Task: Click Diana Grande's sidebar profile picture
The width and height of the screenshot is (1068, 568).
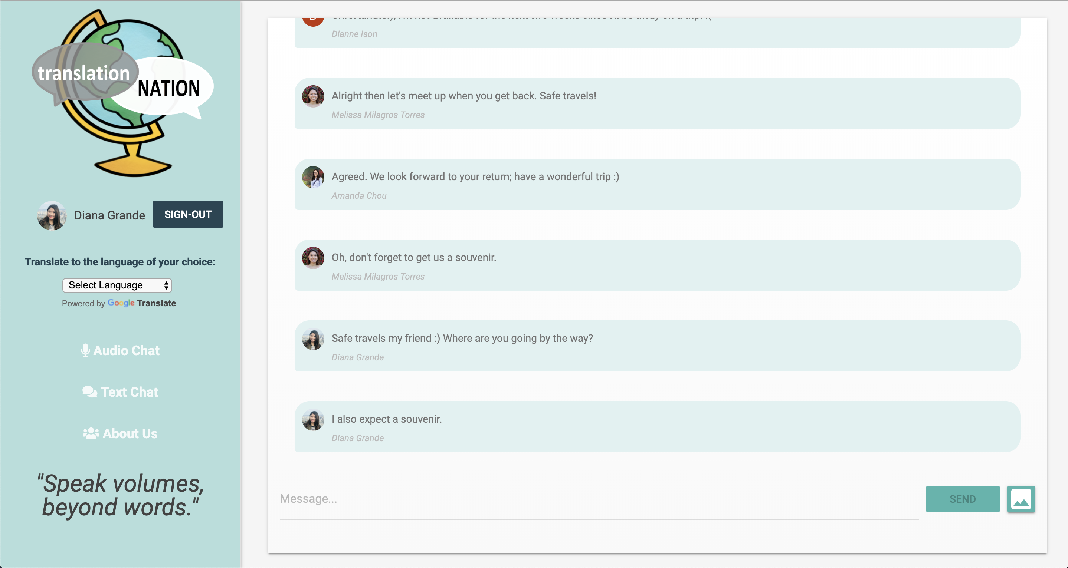Action: (x=52, y=215)
